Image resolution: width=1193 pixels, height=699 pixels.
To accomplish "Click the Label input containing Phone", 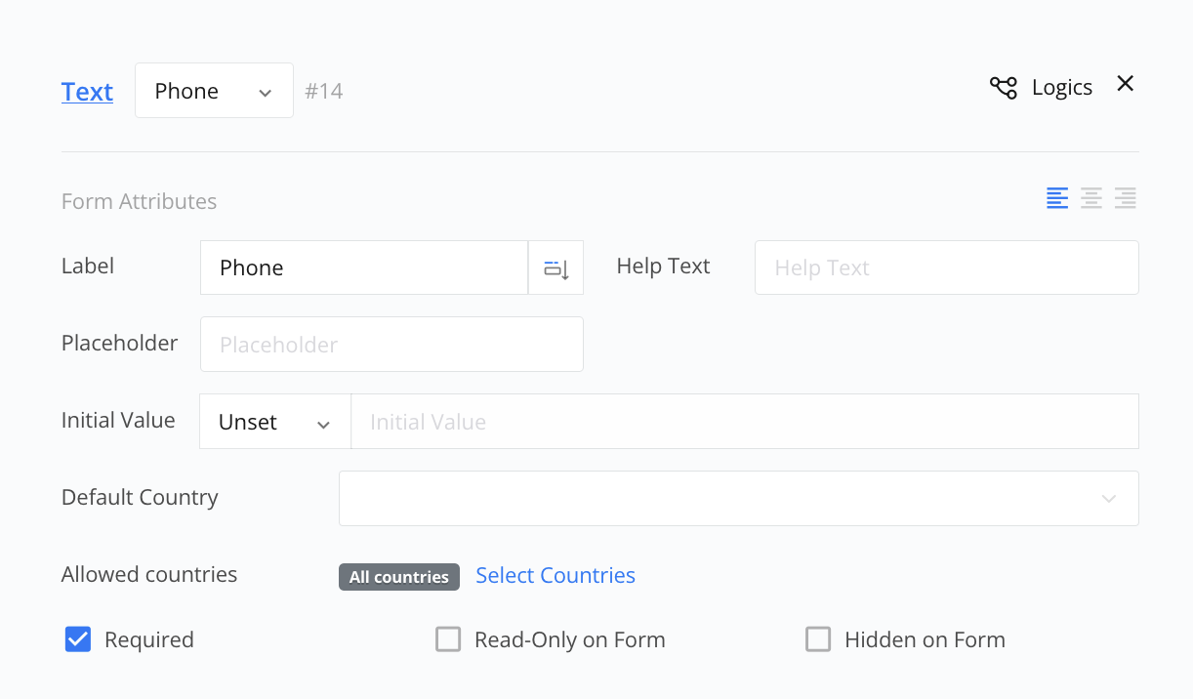I will 363,268.
